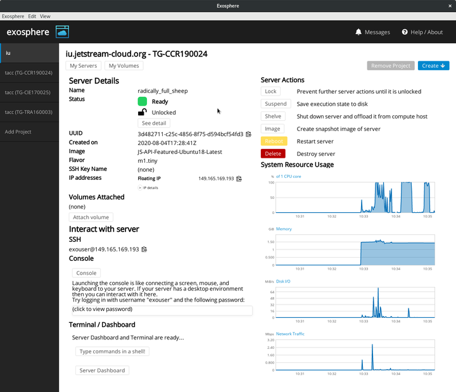456x392 pixels.
Task: Click the Exosphere cloud logo icon
Action: [62, 32]
